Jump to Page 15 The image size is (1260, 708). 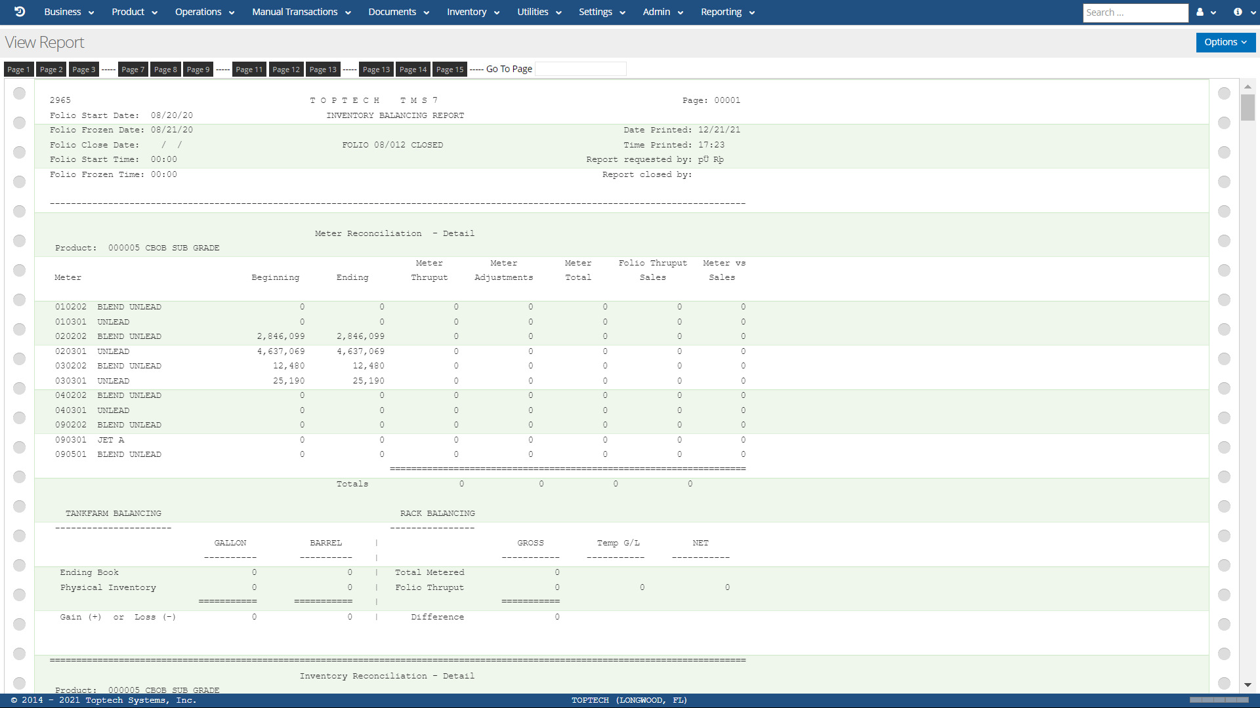click(x=450, y=69)
